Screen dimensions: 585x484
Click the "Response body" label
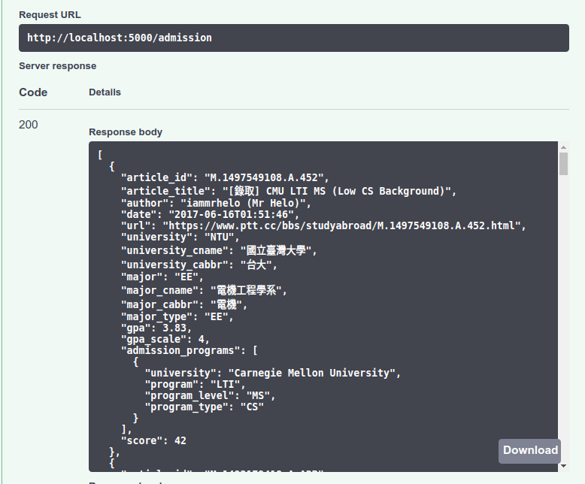[126, 132]
